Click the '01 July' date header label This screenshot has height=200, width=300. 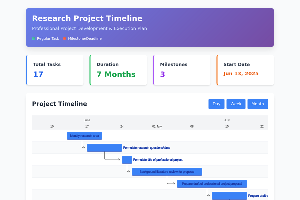coord(157,126)
